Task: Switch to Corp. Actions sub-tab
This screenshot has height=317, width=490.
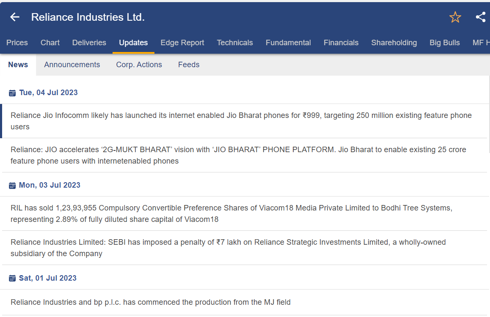Action: click(x=139, y=65)
